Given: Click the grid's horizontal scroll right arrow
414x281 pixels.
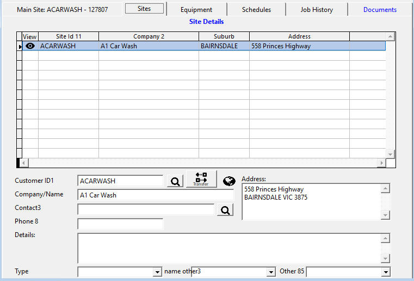Looking at the screenshot, I should click(x=381, y=163).
